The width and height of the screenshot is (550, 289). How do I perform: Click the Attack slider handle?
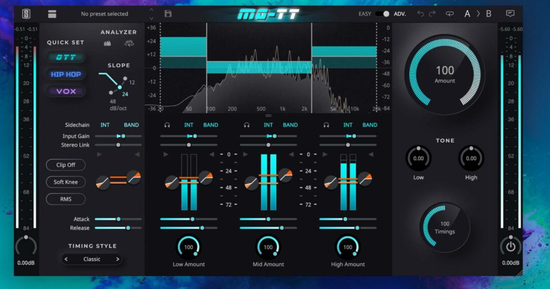coord(119,219)
